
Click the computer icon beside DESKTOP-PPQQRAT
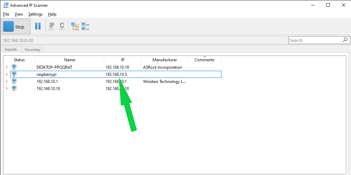14,67
